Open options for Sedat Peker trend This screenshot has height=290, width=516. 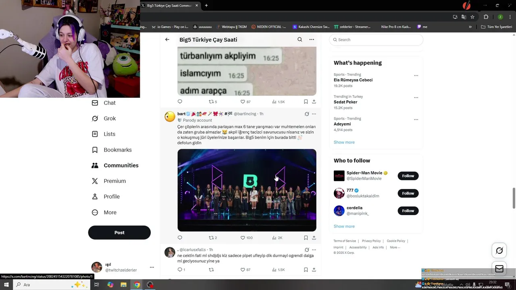tap(416, 97)
